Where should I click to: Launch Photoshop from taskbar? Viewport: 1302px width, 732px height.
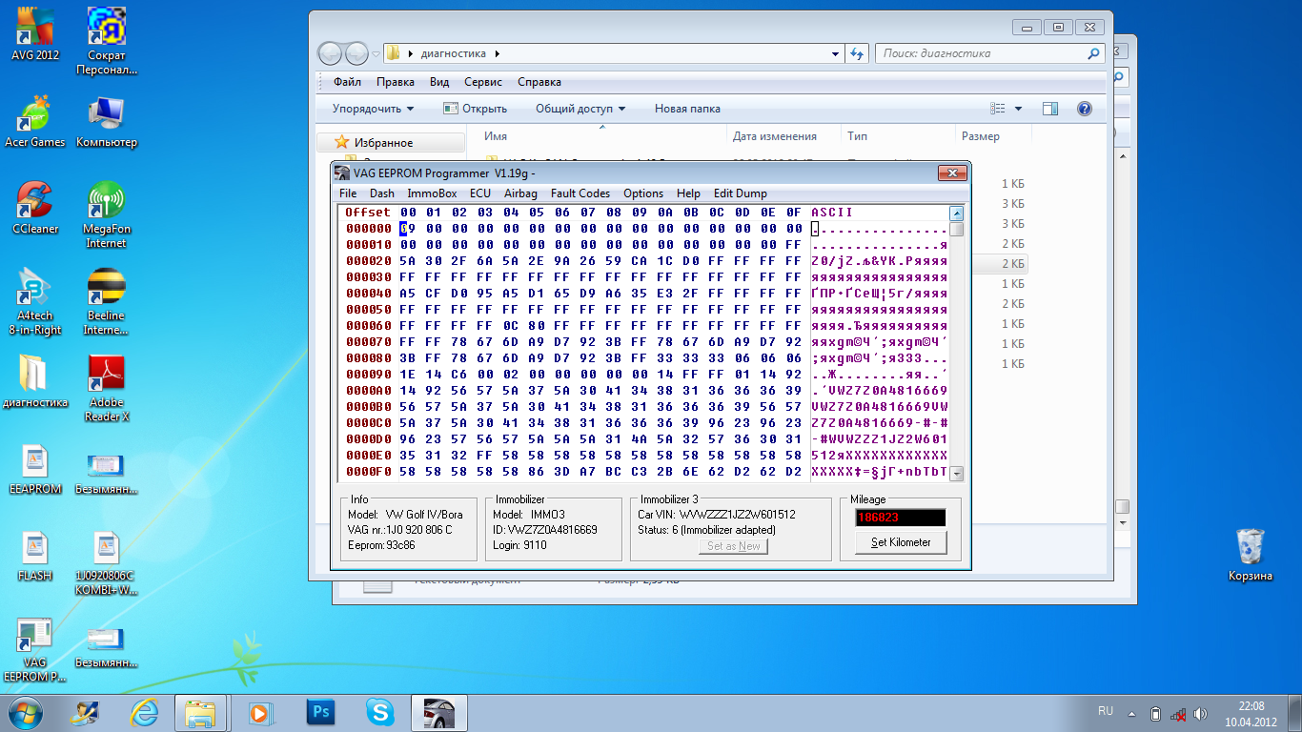320,712
